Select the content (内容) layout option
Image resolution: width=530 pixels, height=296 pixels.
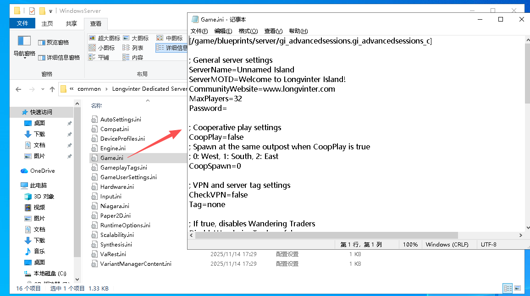point(133,57)
